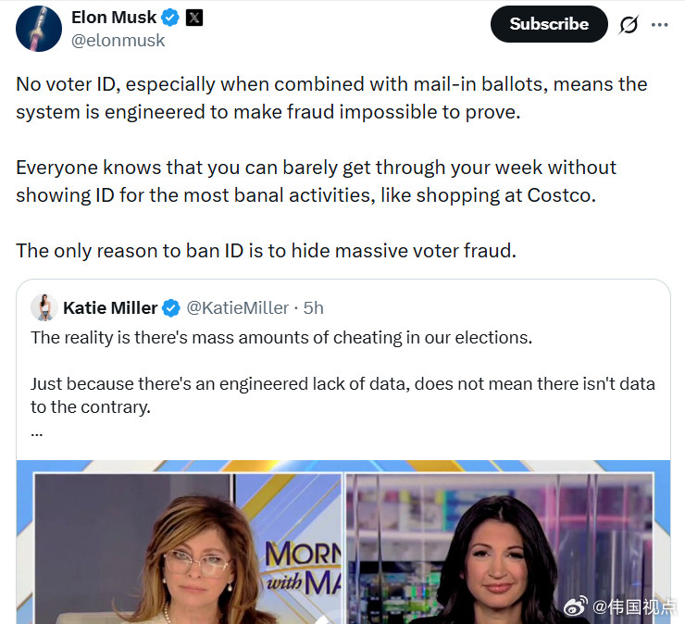Click the blue verified badge beside Elon Musk
This screenshot has width=685, height=624.
point(171,17)
